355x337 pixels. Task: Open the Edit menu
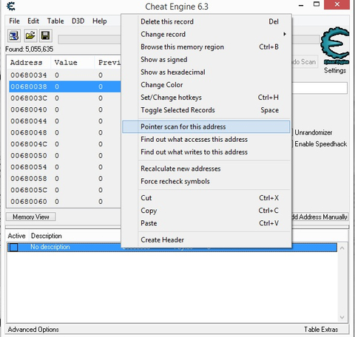(33, 21)
